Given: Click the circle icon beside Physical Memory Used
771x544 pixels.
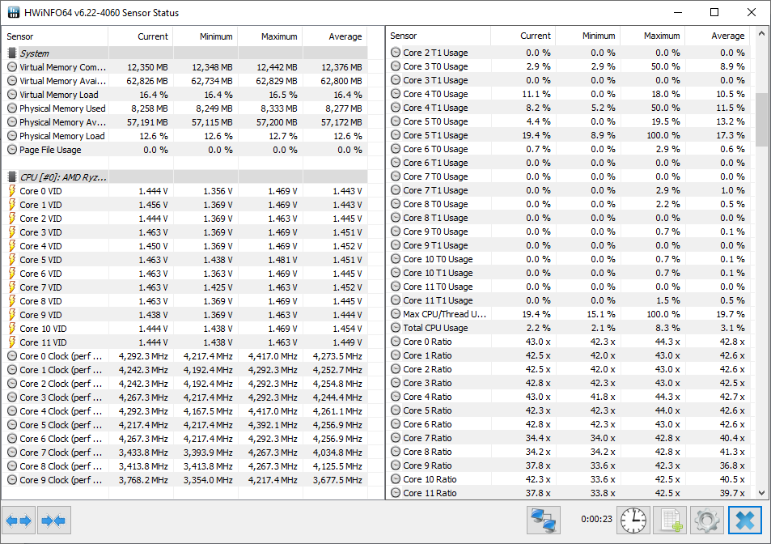Looking at the screenshot, I should 12,108.
